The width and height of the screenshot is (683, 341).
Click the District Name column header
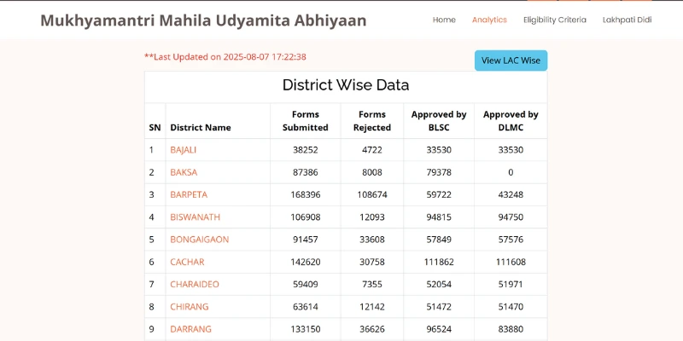tap(201, 128)
